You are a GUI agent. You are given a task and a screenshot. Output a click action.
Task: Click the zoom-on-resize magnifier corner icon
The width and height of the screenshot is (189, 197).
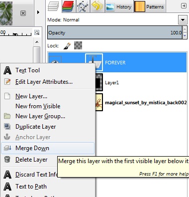(37, 32)
